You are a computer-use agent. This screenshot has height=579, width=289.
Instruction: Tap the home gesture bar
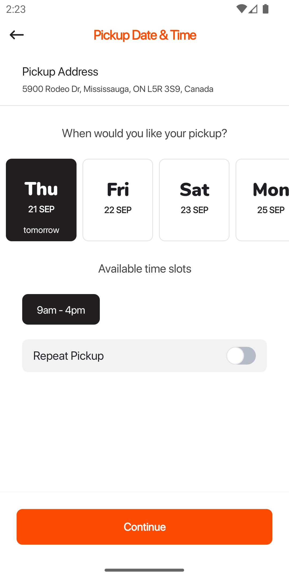click(x=144, y=570)
